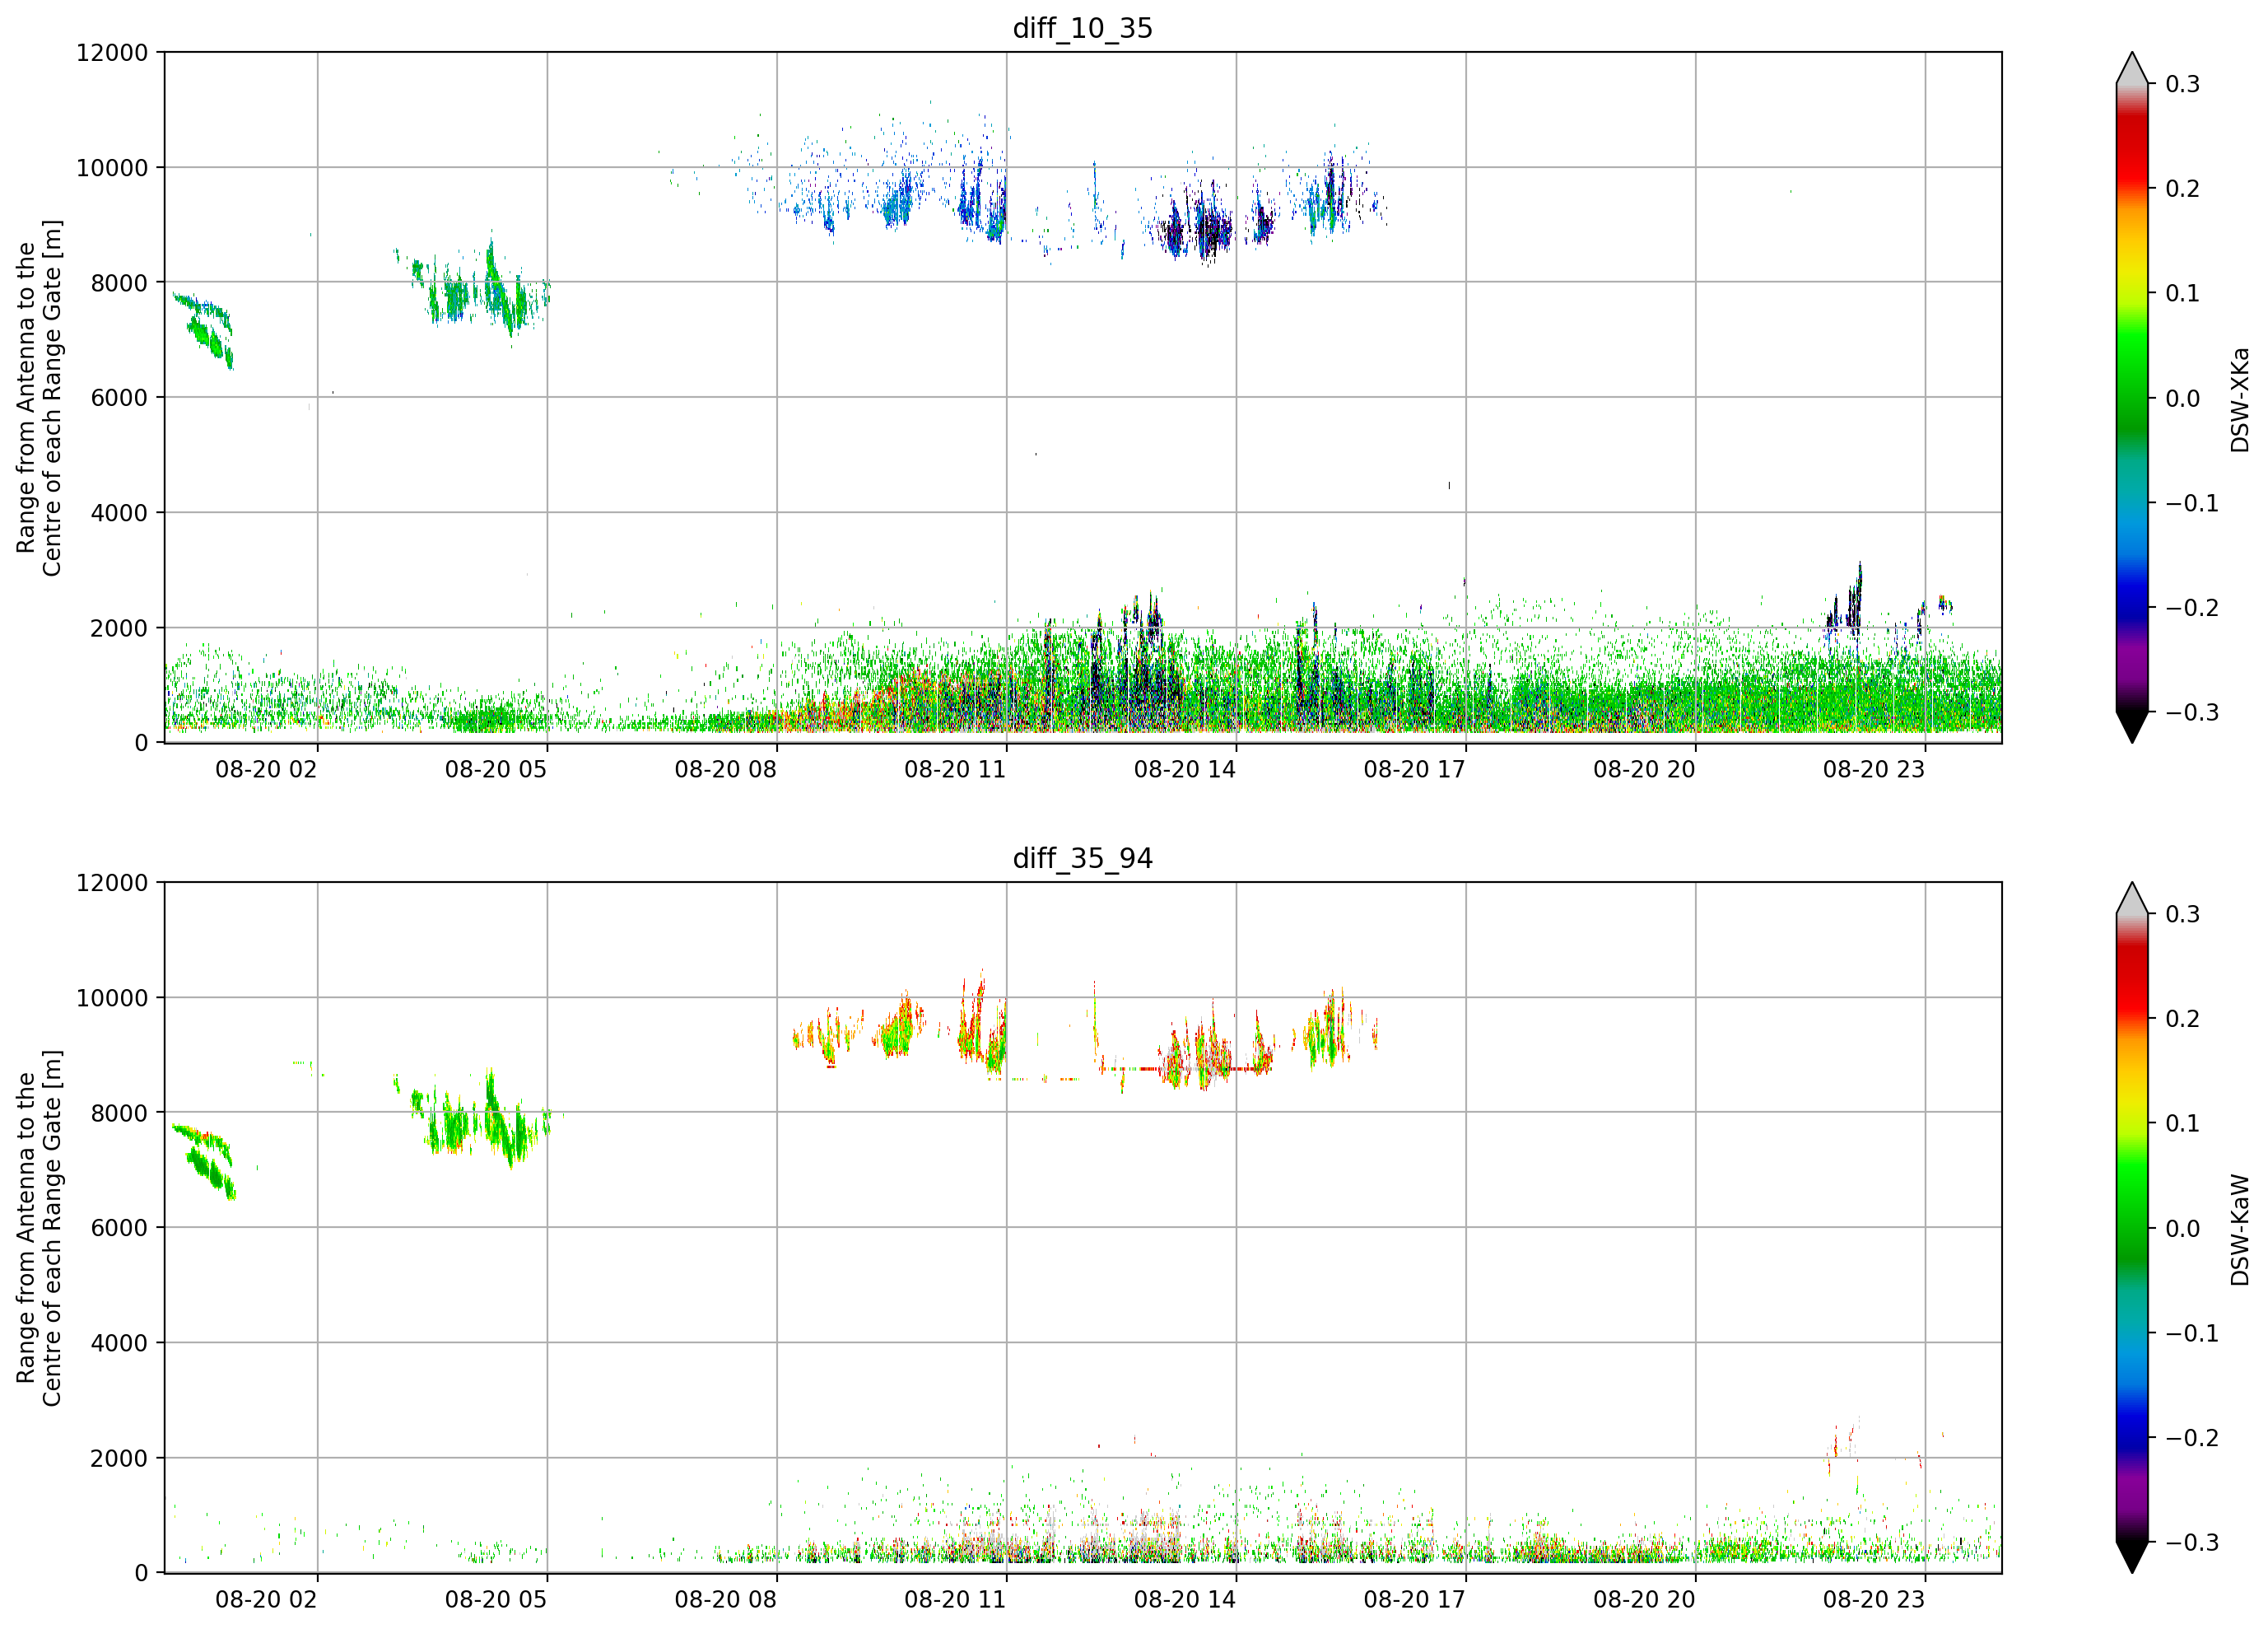This screenshot has height=1629, width=2268.
Task: Click the 12000 y-tick in the diff_10_35 plot
Action: point(112,53)
